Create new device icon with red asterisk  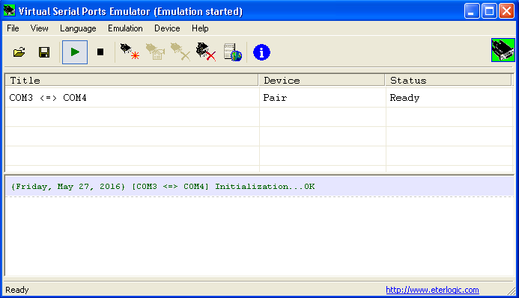coord(130,52)
